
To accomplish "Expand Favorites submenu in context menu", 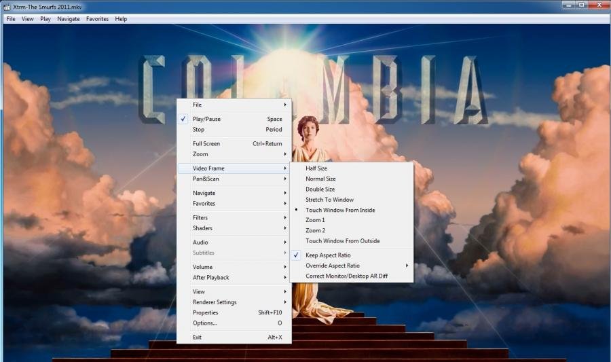I will (x=234, y=203).
